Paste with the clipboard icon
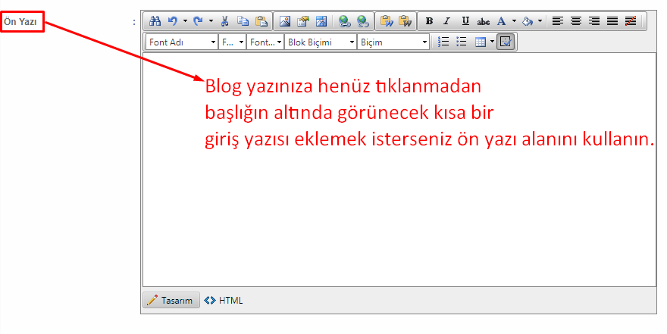667x334 pixels. click(x=261, y=20)
